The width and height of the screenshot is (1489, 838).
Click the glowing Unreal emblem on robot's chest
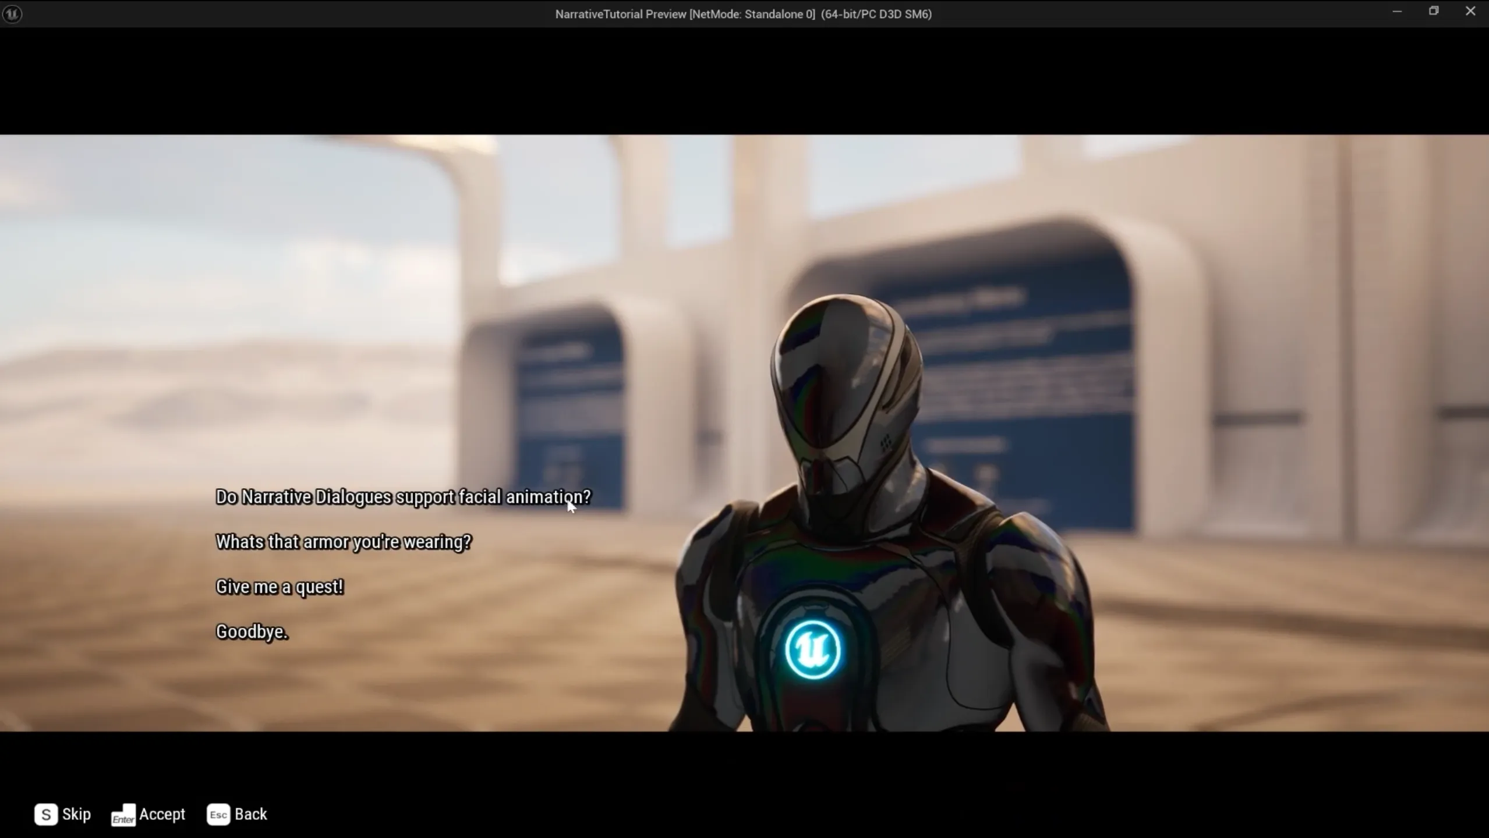(813, 649)
